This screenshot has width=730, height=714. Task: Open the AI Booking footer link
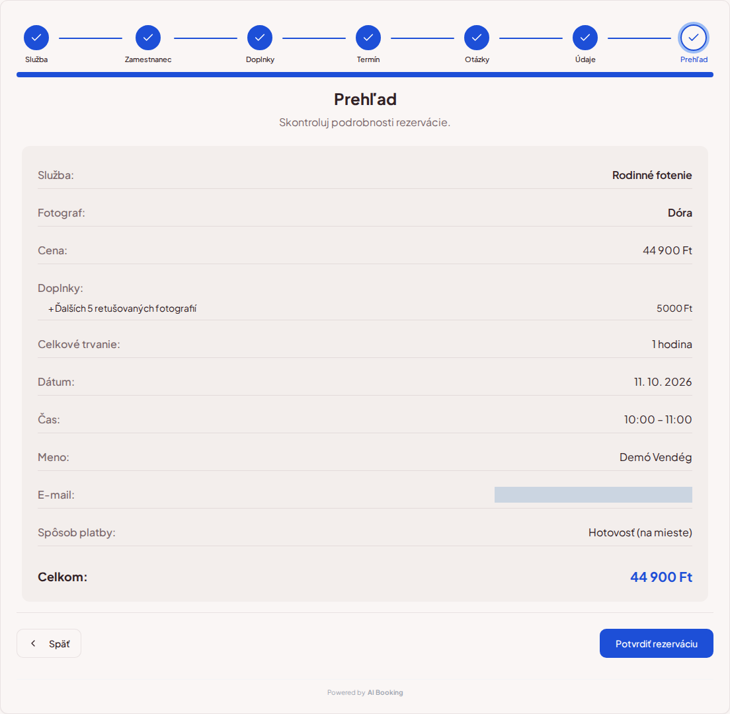385,692
